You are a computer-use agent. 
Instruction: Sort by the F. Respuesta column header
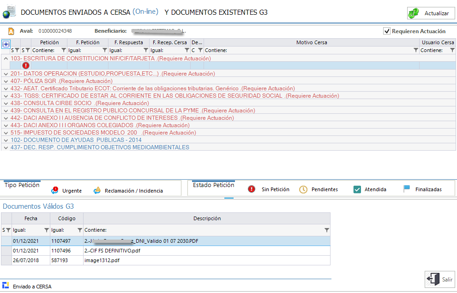point(129,42)
